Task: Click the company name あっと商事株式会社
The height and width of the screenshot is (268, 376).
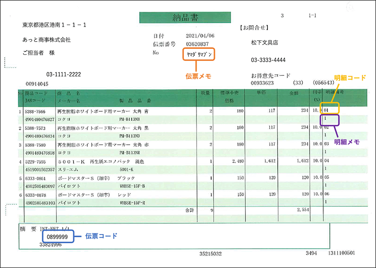Action: [47, 40]
